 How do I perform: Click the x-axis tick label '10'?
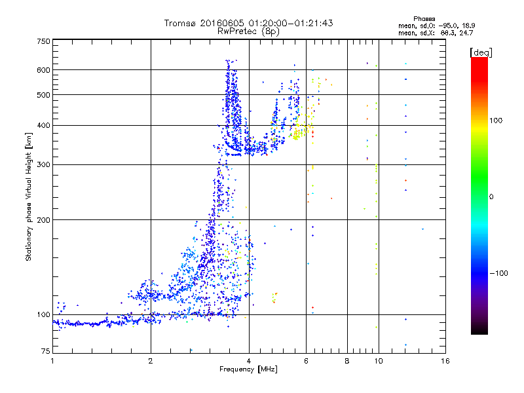tap(379, 361)
